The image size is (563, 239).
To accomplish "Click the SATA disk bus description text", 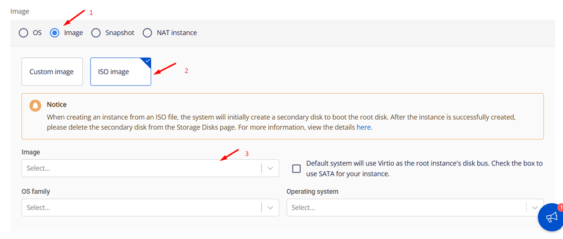I will [424, 168].
